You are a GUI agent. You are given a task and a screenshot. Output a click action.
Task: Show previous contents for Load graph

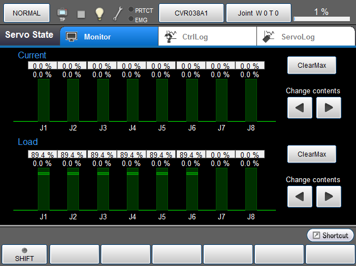pos(300,196)
